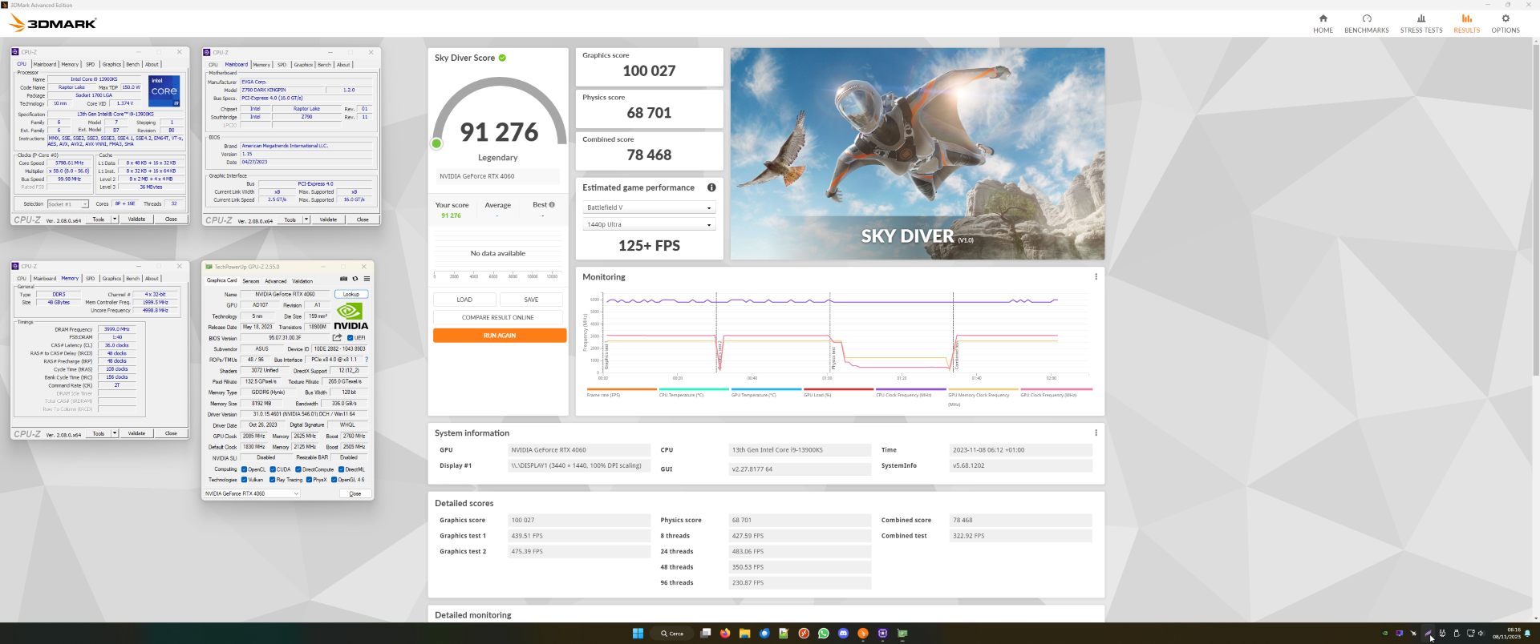This screenshot has width=1540, height=644.
Task: Click Validate in the CPU-Z Memory window
Action: point(137,433)
